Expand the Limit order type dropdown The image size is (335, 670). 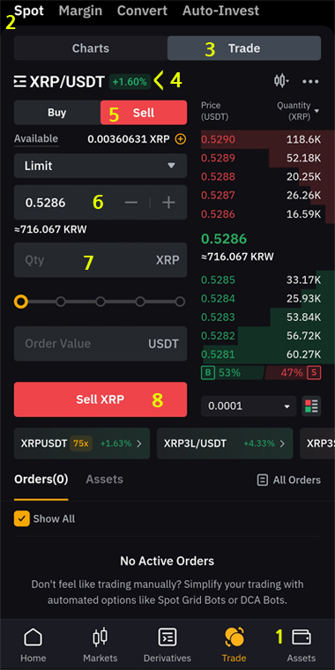coord(100,166)
